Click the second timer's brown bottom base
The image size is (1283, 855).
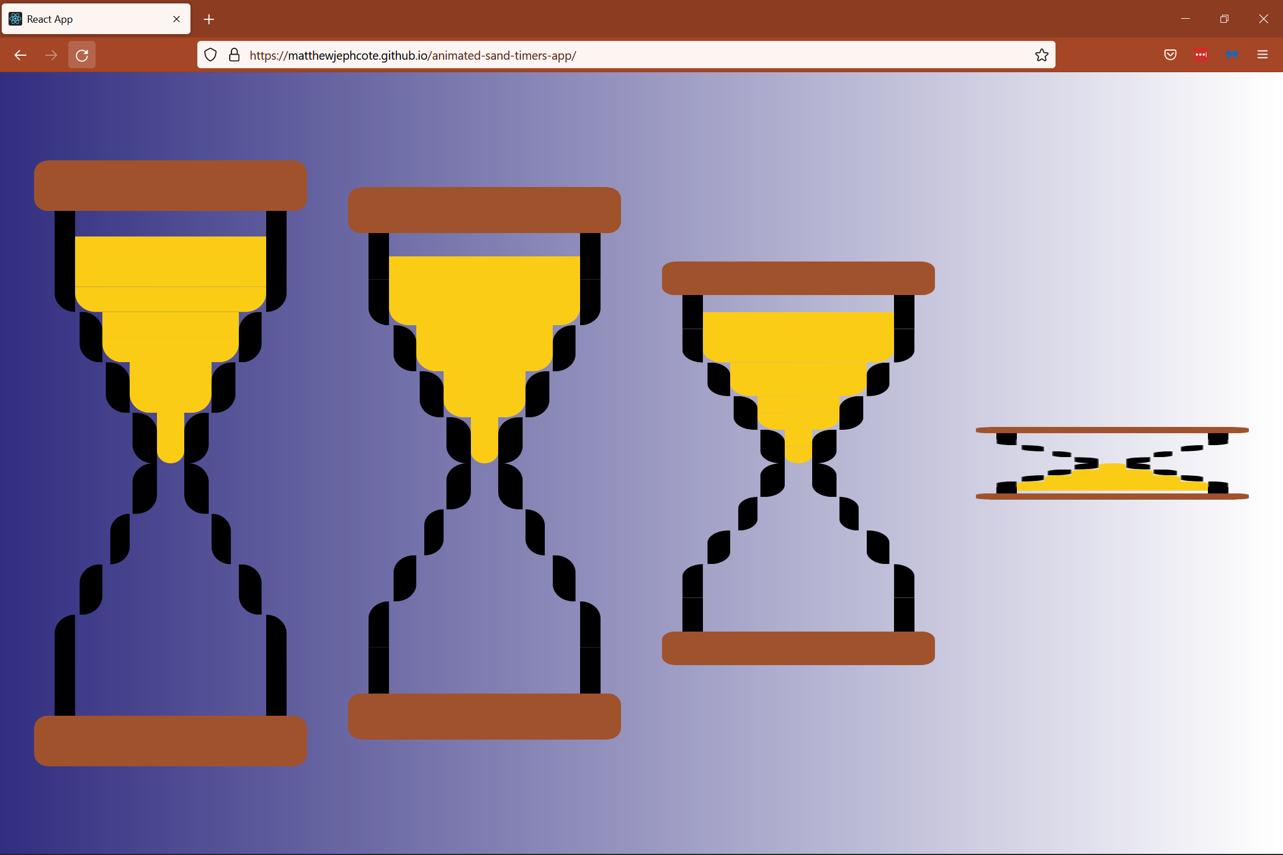click(x=484, y=716)
